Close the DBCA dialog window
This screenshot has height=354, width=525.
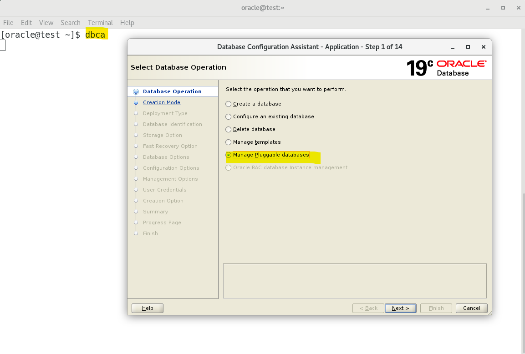click(x=484, y=47)
